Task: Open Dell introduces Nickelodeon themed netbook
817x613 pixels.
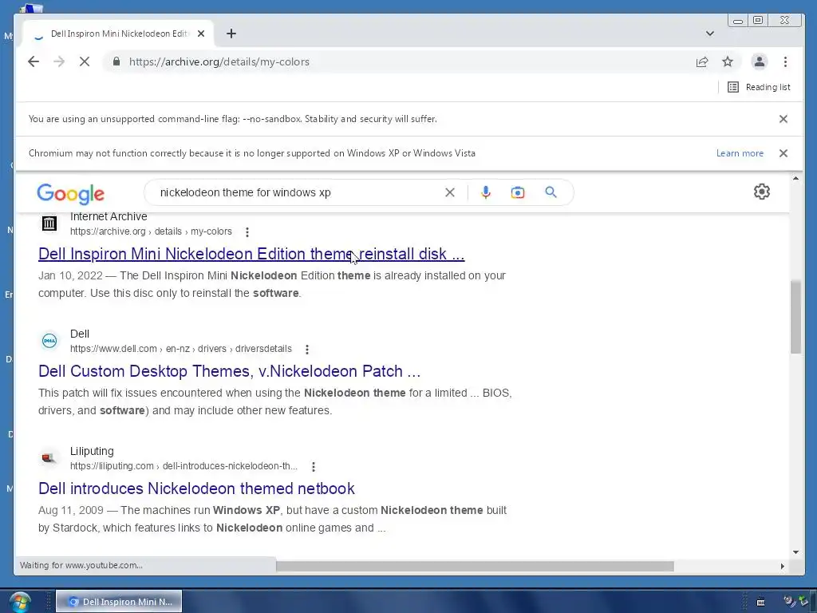Action: 196,488
